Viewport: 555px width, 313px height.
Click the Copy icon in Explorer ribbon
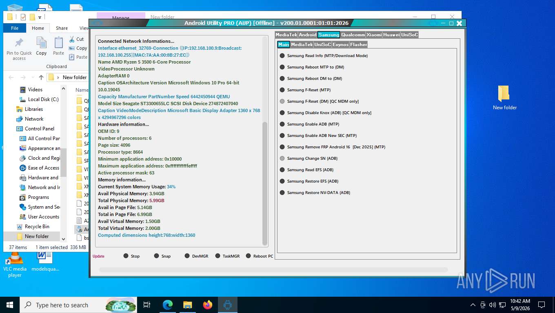pyautogui.click(x=41, y=46)
